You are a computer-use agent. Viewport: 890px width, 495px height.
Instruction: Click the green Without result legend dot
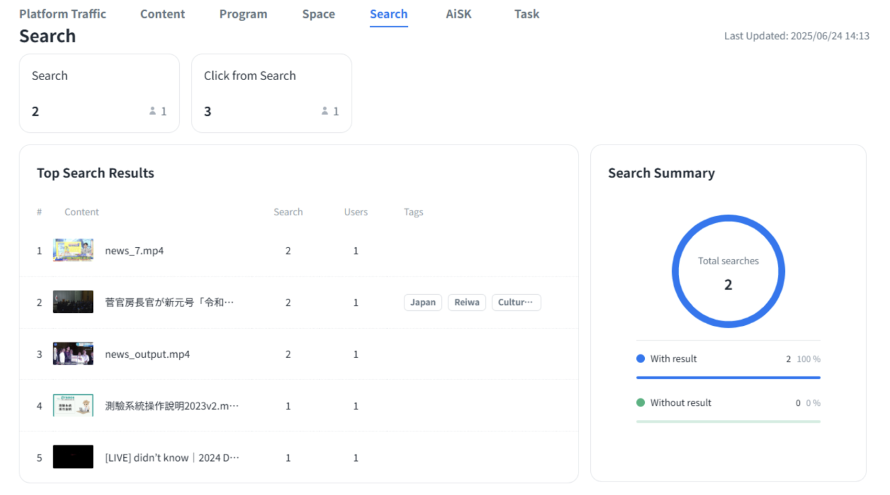pyautogui.click(x=640, y=403)
